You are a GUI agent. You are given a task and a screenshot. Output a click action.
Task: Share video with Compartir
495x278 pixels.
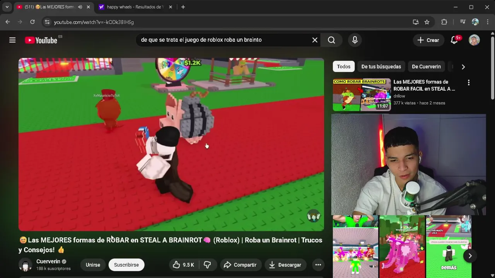click(x=240, y=264)
